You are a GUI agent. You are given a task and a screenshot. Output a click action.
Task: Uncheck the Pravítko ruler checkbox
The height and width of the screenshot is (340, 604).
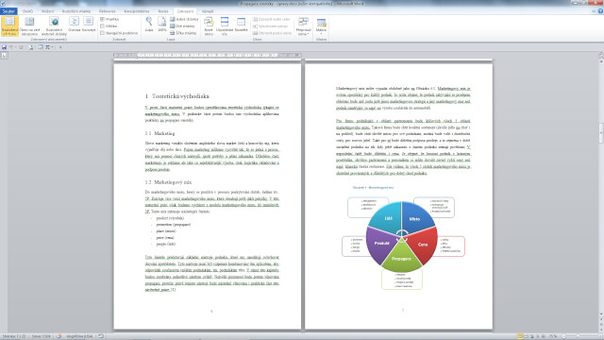click(102, 19)
